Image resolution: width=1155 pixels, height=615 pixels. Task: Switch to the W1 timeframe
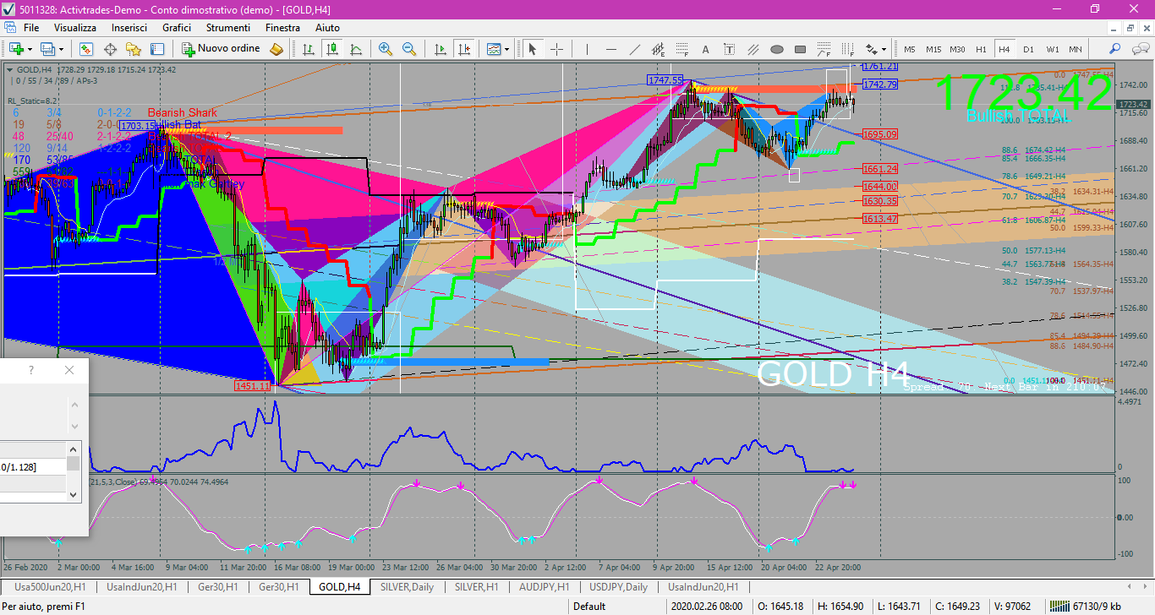click(x=1052, y=49)
